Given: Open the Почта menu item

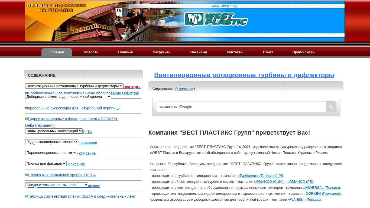Looking at the screenshot, I should click(268, 52).
